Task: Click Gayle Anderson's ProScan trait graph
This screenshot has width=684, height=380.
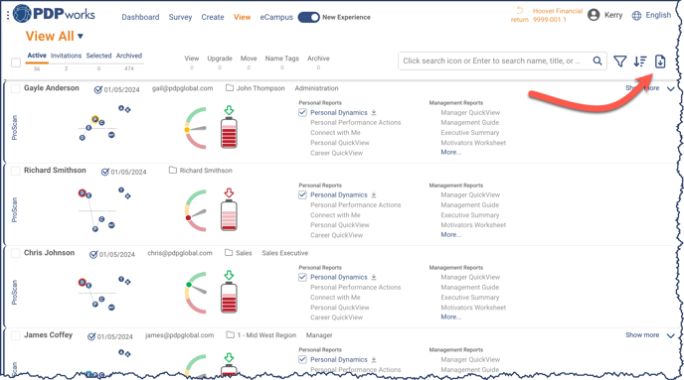Action: pyautogui.click(x=103, y=123)
